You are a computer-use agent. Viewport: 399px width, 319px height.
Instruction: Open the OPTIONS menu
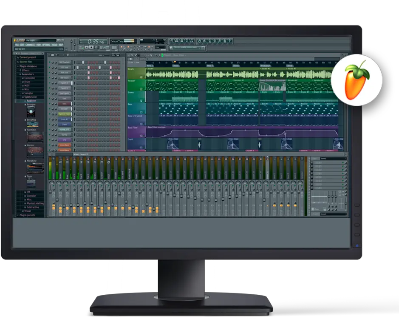45,44
